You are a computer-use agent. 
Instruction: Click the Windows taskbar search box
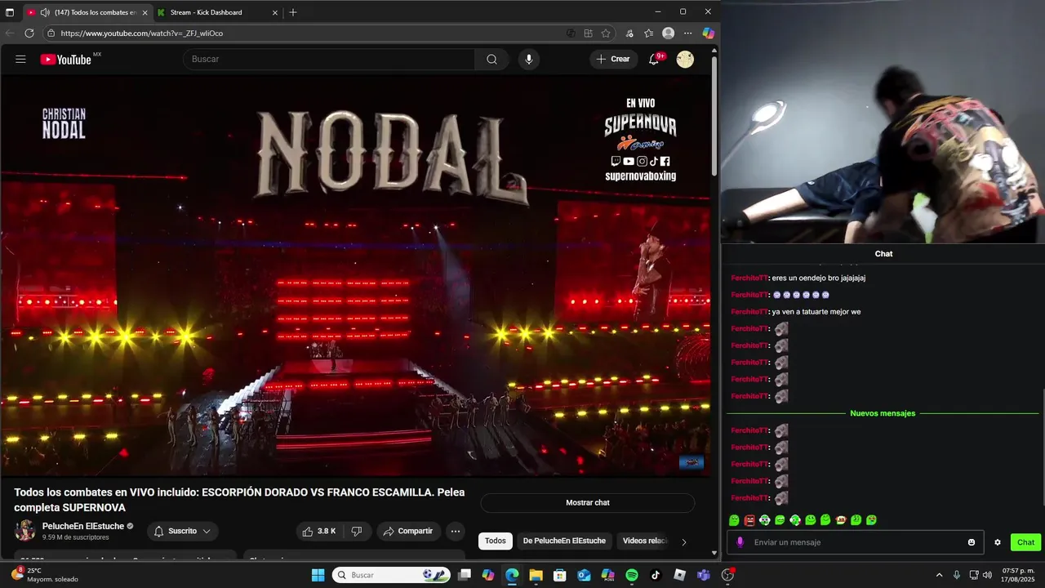pos(391,575)
